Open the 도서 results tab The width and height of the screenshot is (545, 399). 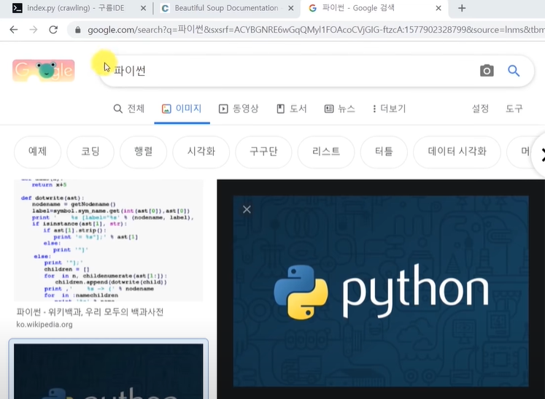[x=292, y=109]
